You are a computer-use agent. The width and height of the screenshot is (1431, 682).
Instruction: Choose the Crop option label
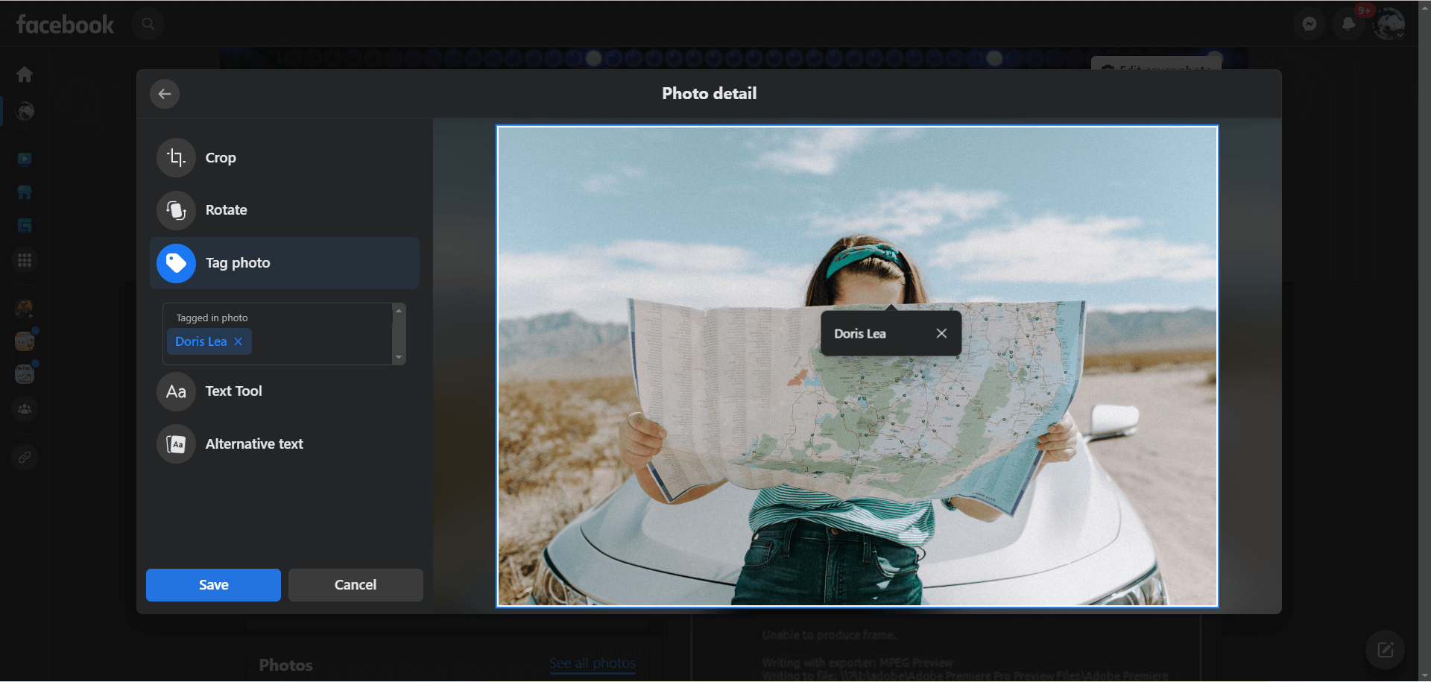pyautogui.click(x=221, y=158)
